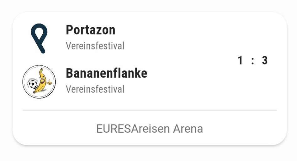Click the divider line above the venue

150,110
